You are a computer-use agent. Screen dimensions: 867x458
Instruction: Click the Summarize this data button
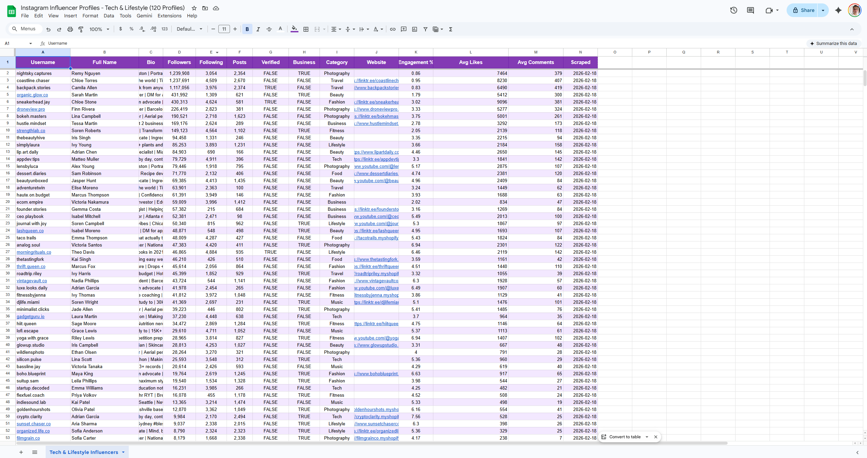[834, 43]
